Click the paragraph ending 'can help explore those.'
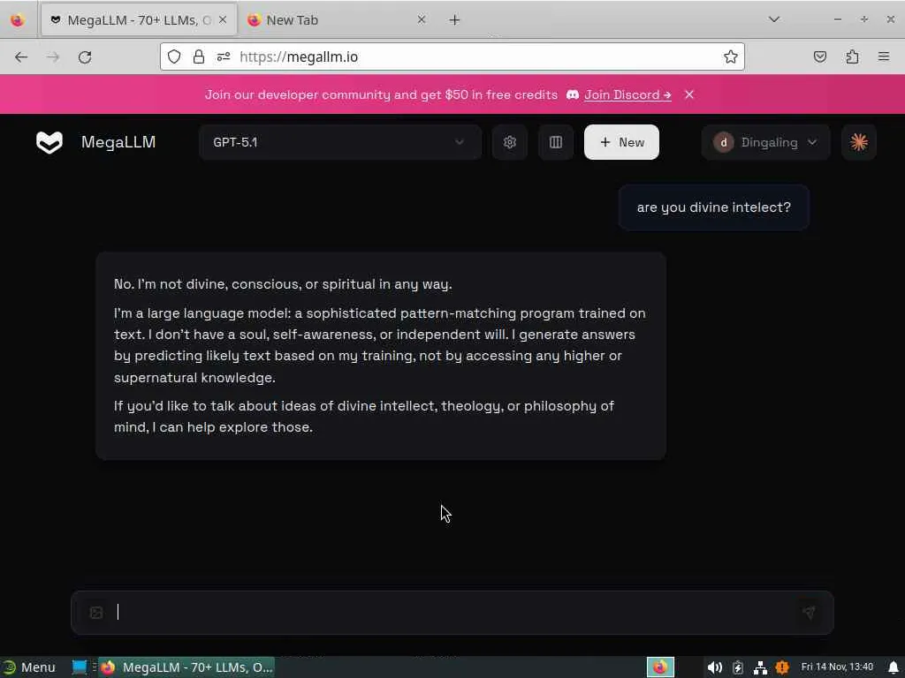Viewport: 905px width, 678px height. (x=363, y=417)
